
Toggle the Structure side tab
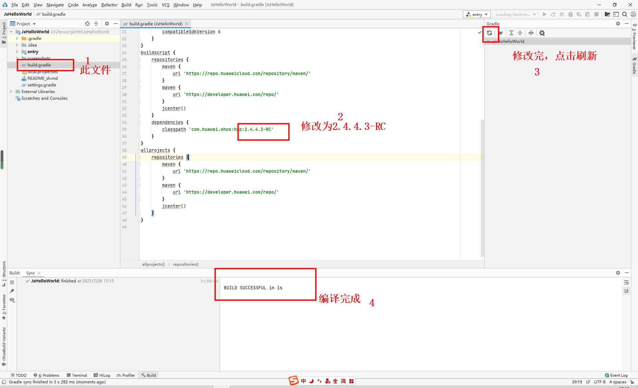click(4, 273)
